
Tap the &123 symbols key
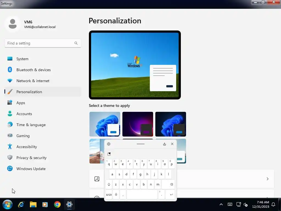[109, 195]
